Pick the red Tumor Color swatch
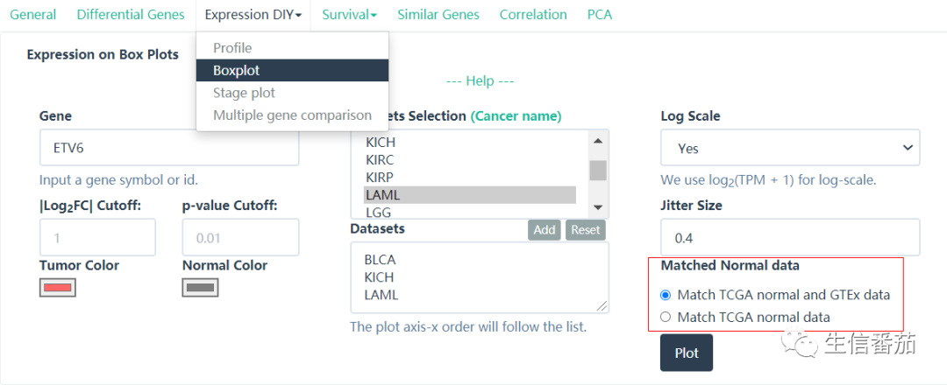The height and width of the screenshot is (385, 947). pyautogui.click(x=57, y=288)
